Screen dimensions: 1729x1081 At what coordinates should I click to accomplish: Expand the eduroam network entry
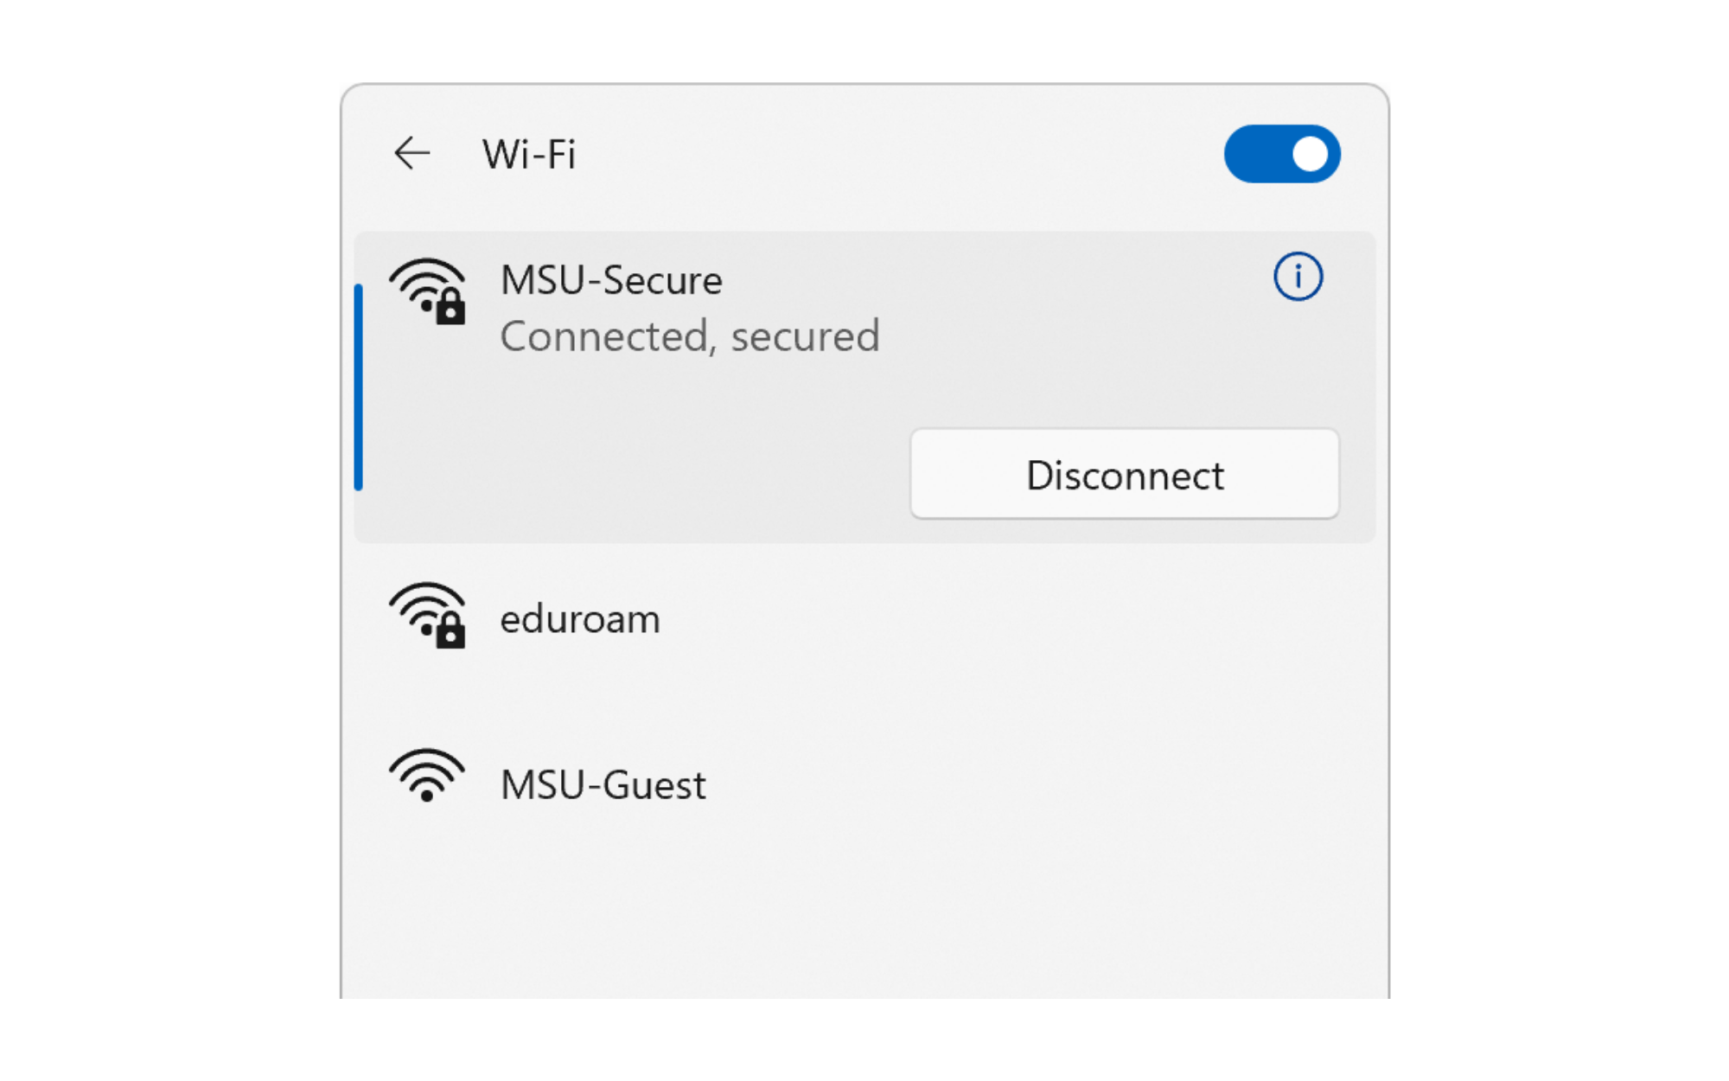click(778, 617)
